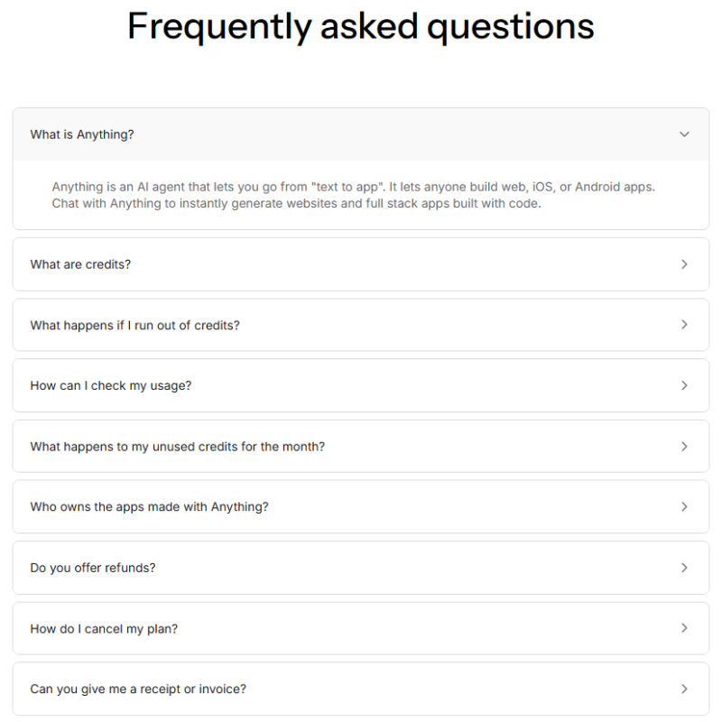Show who owns apps made with Anything
The height and width of the screenshot is (722, 722).
149,507
